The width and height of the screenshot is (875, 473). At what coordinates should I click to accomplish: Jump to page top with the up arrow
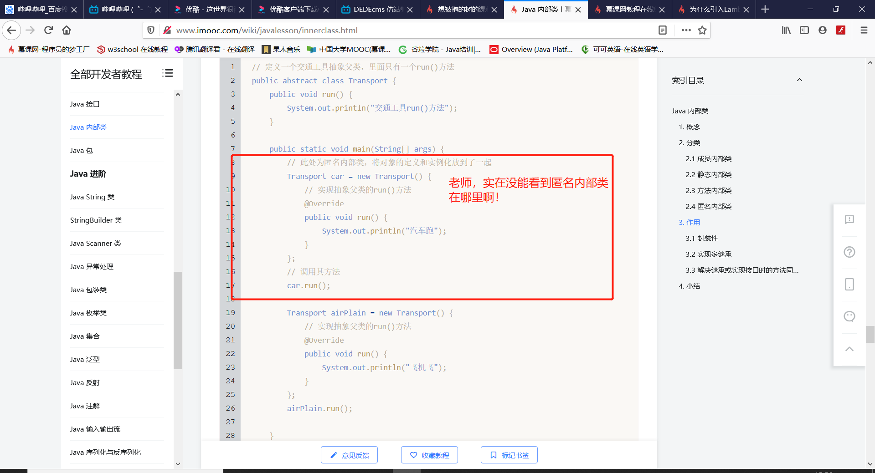tap(849, 349)
